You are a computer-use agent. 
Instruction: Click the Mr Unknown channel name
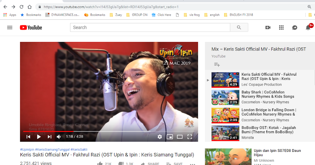(264, 161)
